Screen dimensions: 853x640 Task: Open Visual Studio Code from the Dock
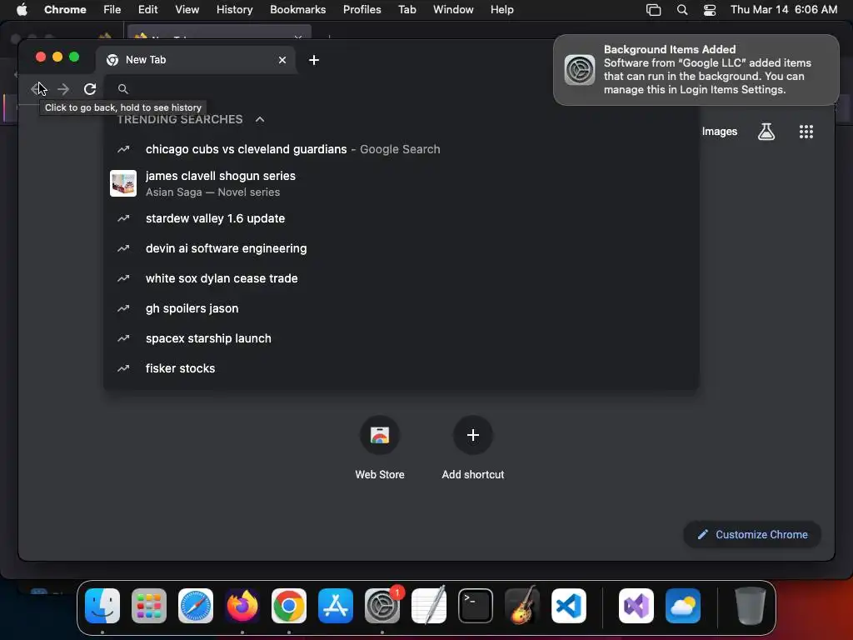click(569, 605)
